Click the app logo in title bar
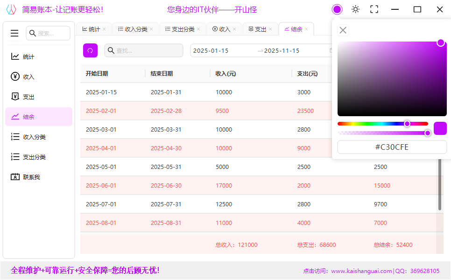451x280 pixels. pos(11,9)
